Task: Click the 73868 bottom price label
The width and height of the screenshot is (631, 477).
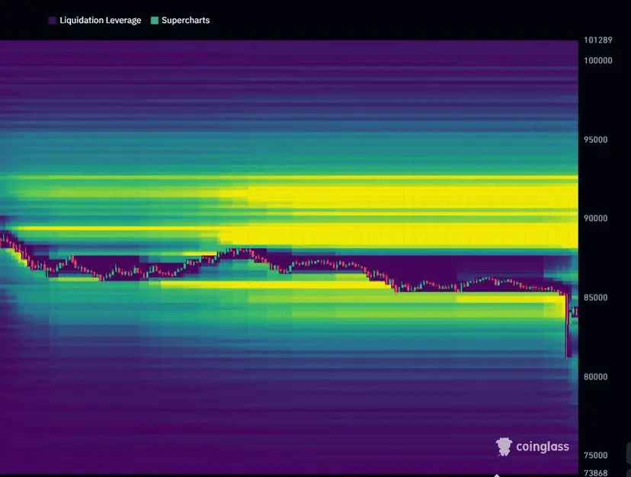Action: point(596,473)
